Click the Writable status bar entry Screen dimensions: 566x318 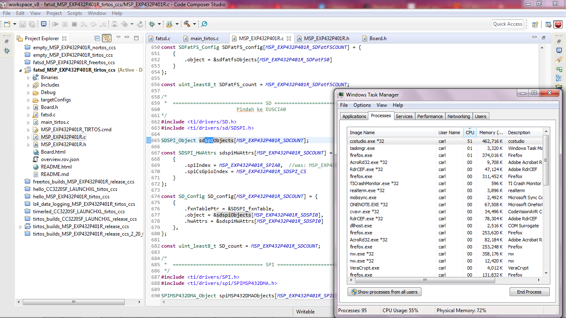tap(305, 312)
